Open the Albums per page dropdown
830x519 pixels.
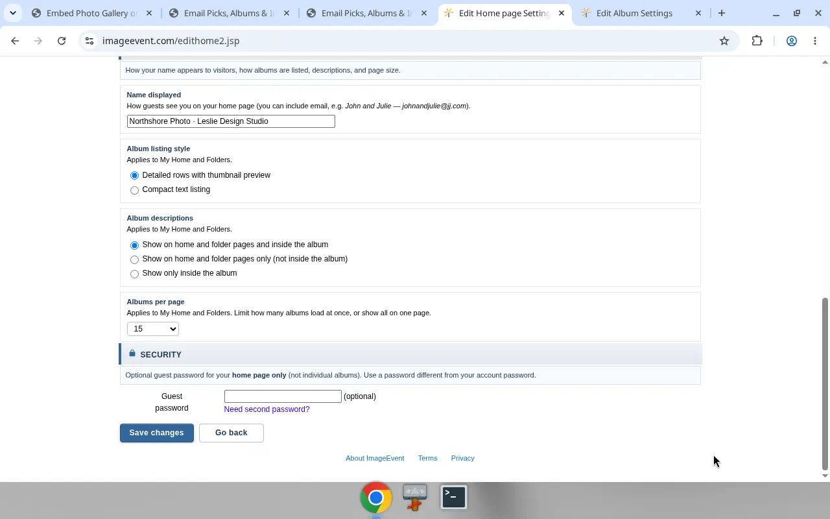pyautogui.click(x=153, y=329)
